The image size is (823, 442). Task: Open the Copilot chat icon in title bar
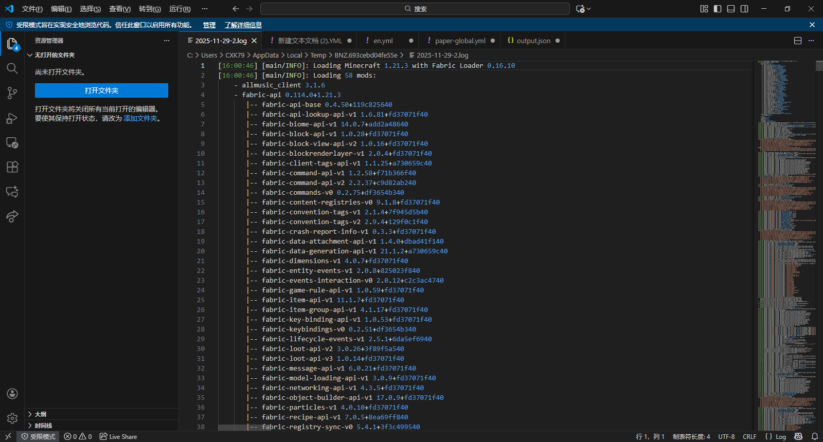pos(581,9)
